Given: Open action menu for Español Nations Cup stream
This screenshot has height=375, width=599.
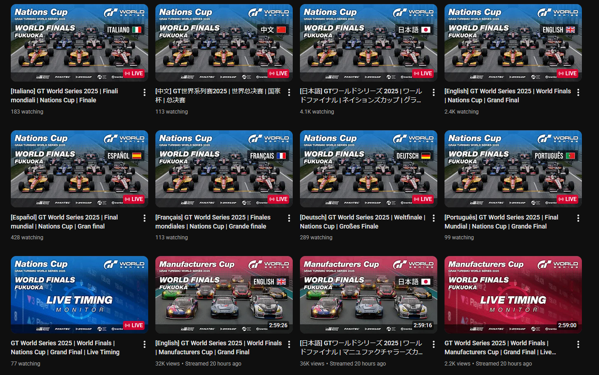Looking at the screenshot, I should pyautogui.click(x=145, y=219).
